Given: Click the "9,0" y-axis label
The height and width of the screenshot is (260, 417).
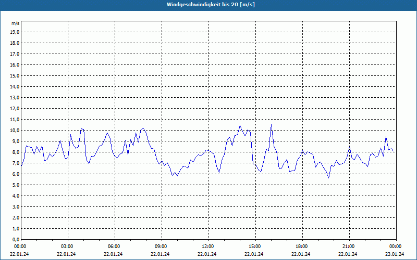Looking at the screenshot, I should [x=16, y=141].
